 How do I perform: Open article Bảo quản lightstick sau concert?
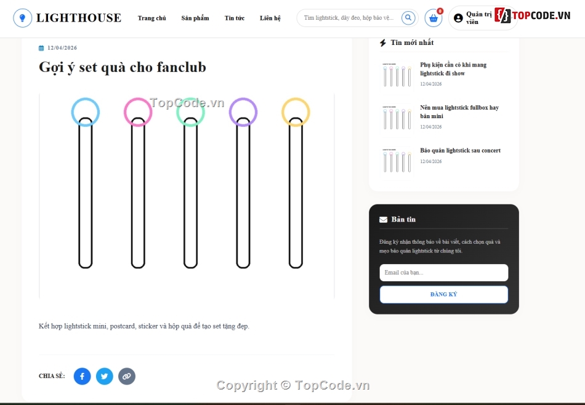pyautogui.click(x=461, y=150)
